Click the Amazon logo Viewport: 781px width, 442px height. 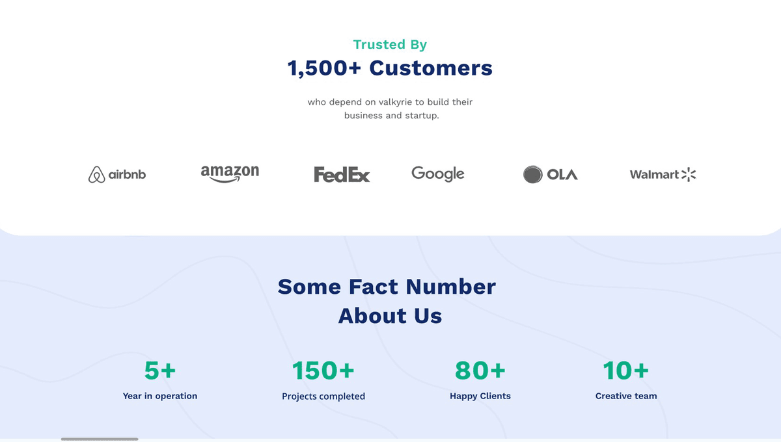click(230, 174)
